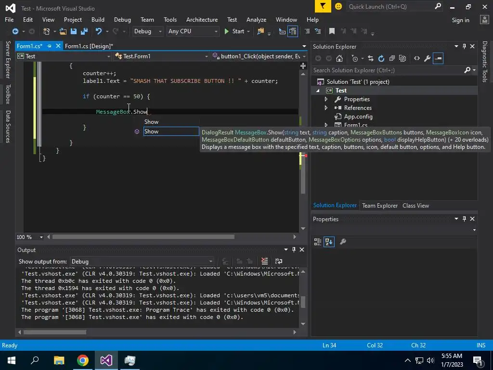Toggle Preview Selected Items in Solution Explorer
Viewport: 493px width, 370px height.
click(x=438, y=58)
